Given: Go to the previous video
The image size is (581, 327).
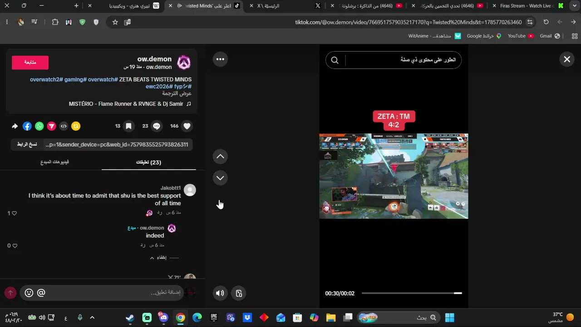Looking at the screenshot, I should [220, 156].
